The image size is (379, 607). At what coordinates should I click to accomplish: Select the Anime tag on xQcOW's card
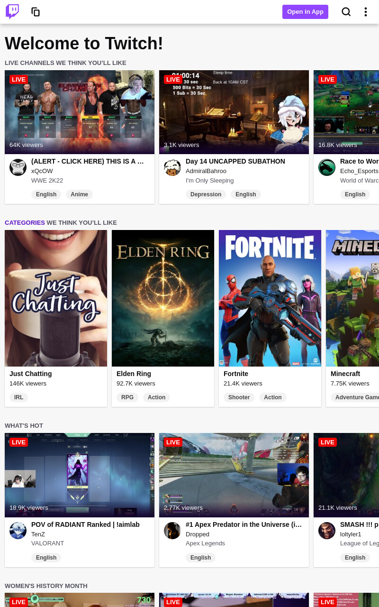click(x=79, y=194)
